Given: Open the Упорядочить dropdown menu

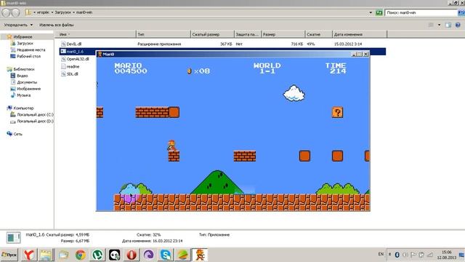Looking at the screenshot, I should click(x=18, y=25).
